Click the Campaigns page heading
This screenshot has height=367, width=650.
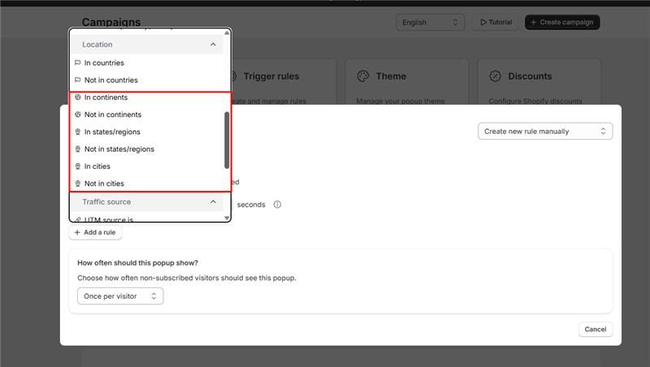tap(111, 22)
